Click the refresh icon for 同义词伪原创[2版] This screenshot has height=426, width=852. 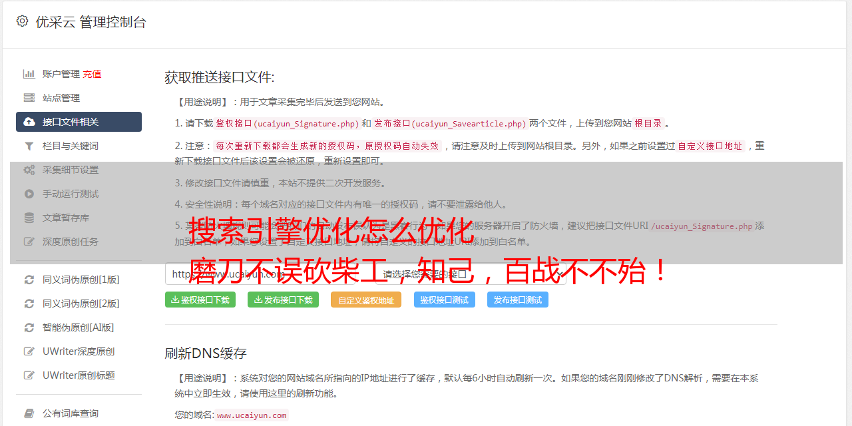pyautogui.click(x=29, y=304)
